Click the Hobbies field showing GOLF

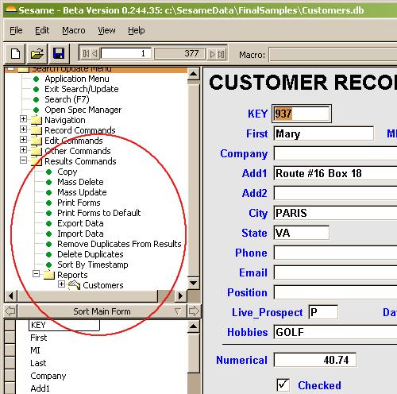(335, 332)
